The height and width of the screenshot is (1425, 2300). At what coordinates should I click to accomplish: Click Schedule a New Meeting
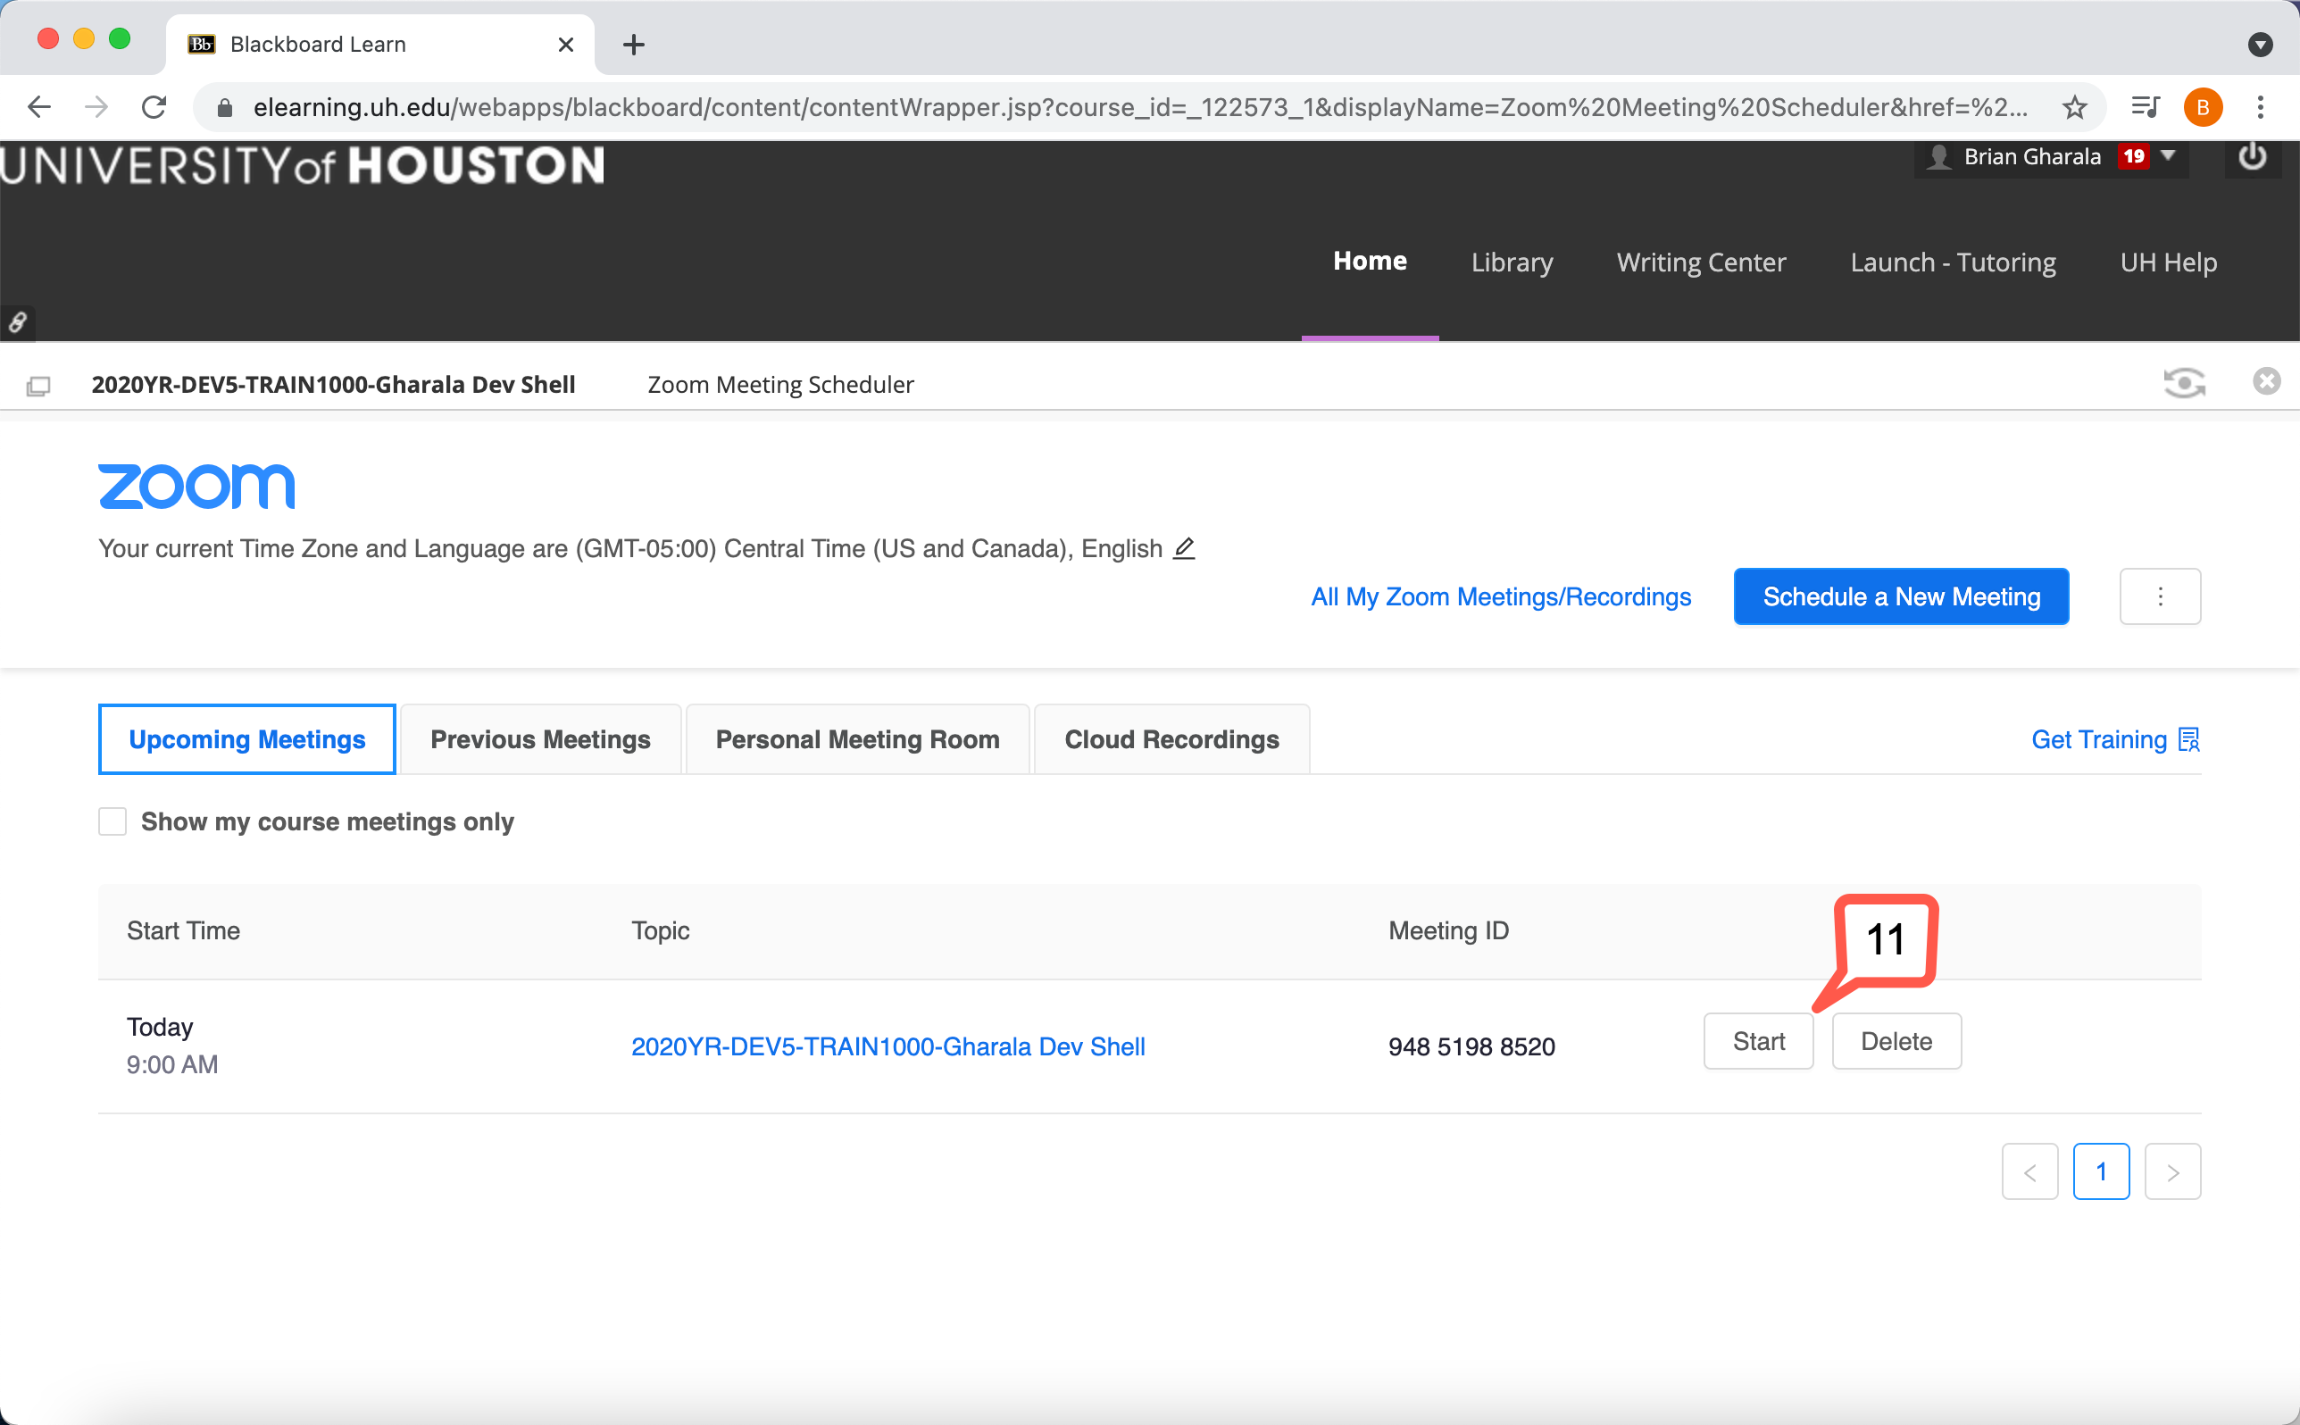point(1902,596)
